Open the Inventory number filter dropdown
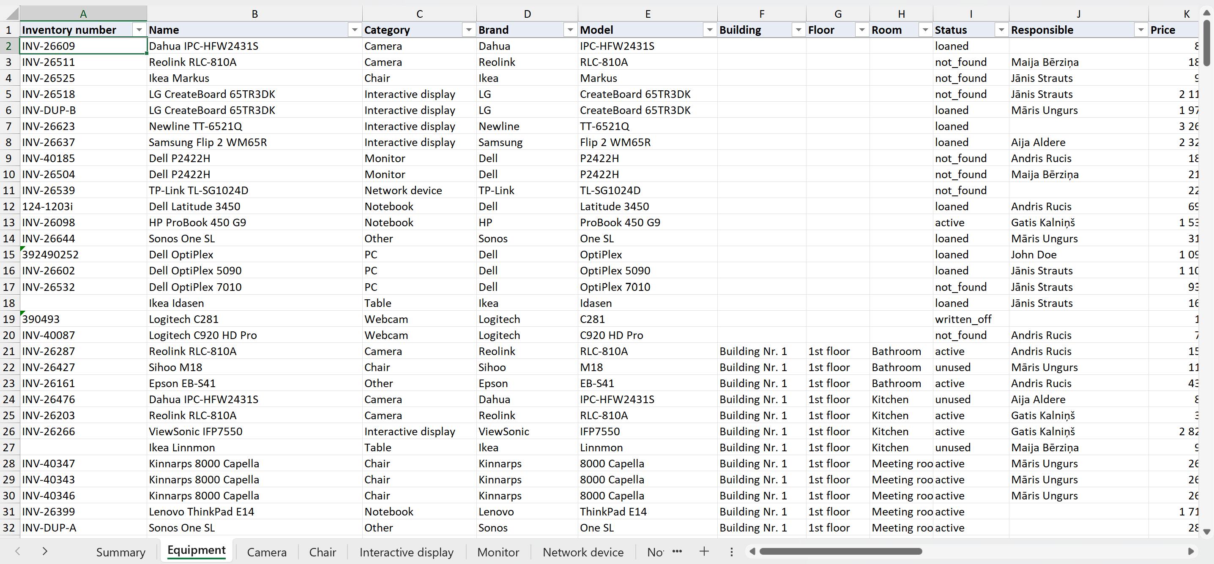1214x564 pixels. pos(139,30)
